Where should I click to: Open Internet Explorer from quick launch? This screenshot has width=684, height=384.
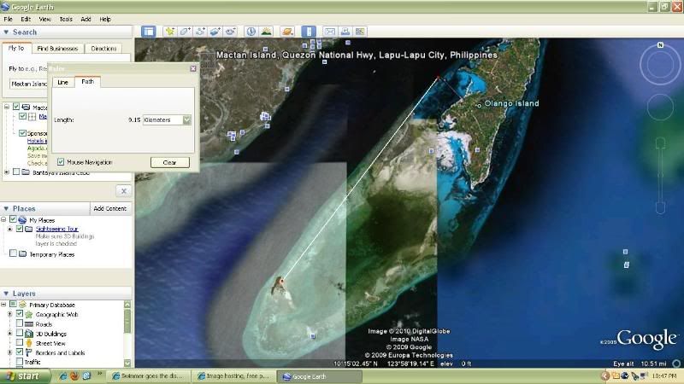(62, 375)
